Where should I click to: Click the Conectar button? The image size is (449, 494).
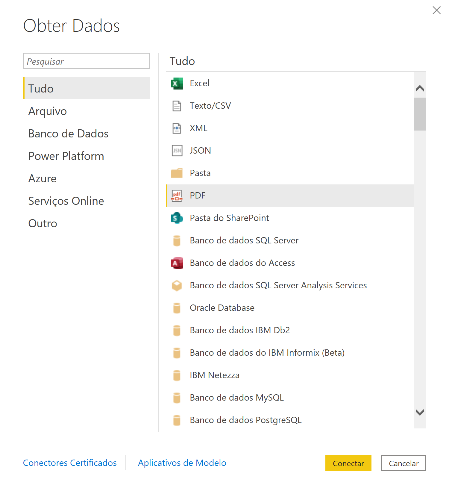pos(348,463)
